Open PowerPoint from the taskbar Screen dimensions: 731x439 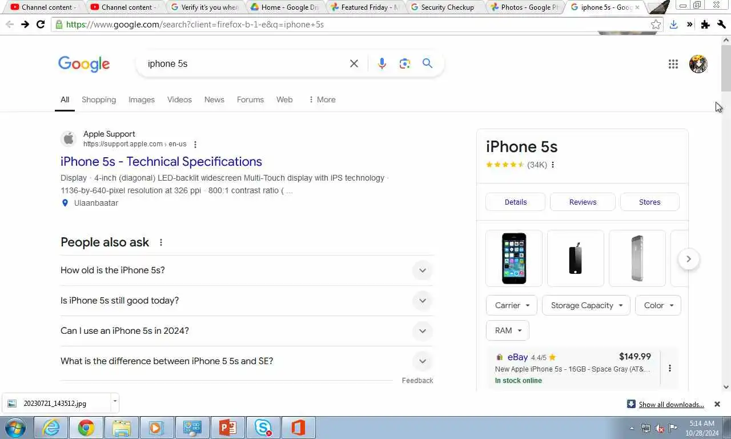pyautogui.click(x=228, y=428)
